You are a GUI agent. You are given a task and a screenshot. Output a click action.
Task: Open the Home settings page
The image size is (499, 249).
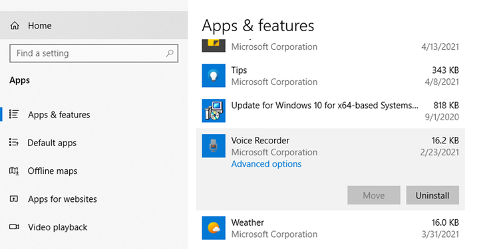94,25
